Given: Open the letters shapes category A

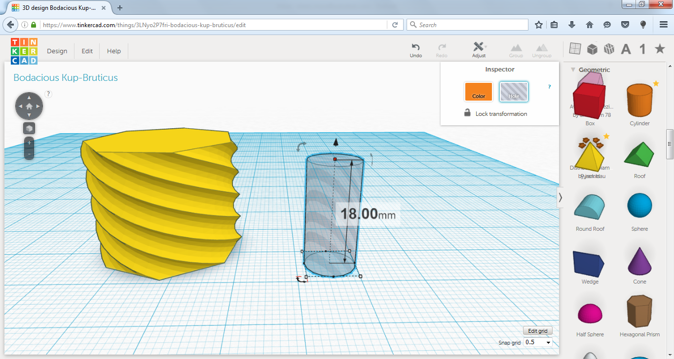Looking at the screenshot, I should click(x=626, y=48).
